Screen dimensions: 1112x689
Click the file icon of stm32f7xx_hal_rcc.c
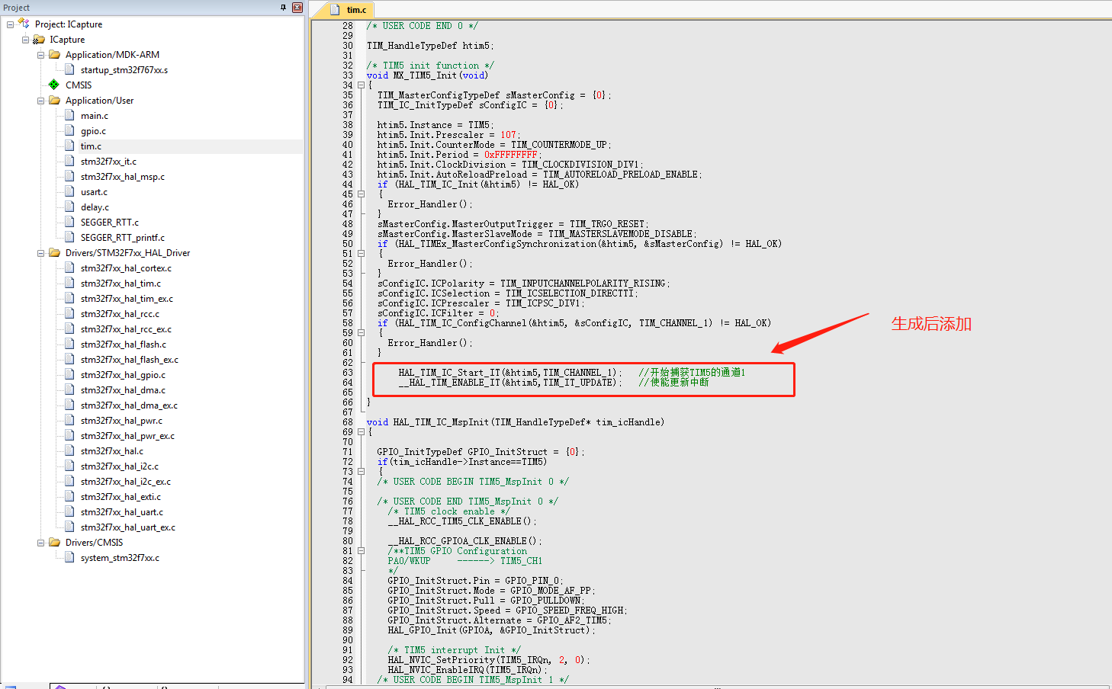[x=69, y=313]
